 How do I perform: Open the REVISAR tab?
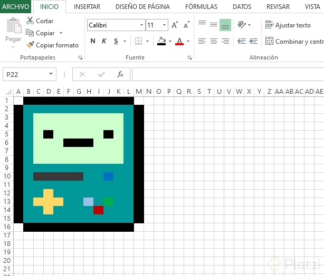click(x=278, y=7)
